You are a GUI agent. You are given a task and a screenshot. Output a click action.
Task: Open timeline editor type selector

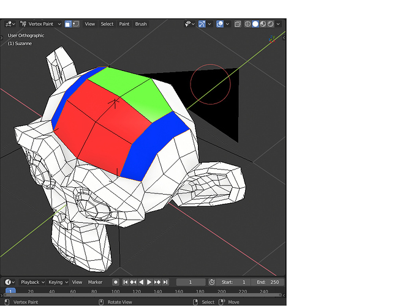(10, 282)
